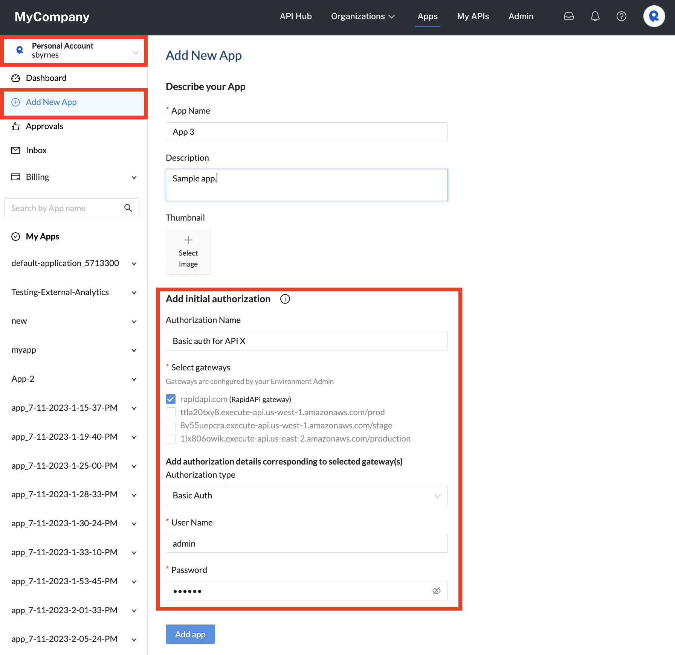Open app_7-11-2023-1-28-33-PM entry
The image size is (675, 655).
click(64, 495)
